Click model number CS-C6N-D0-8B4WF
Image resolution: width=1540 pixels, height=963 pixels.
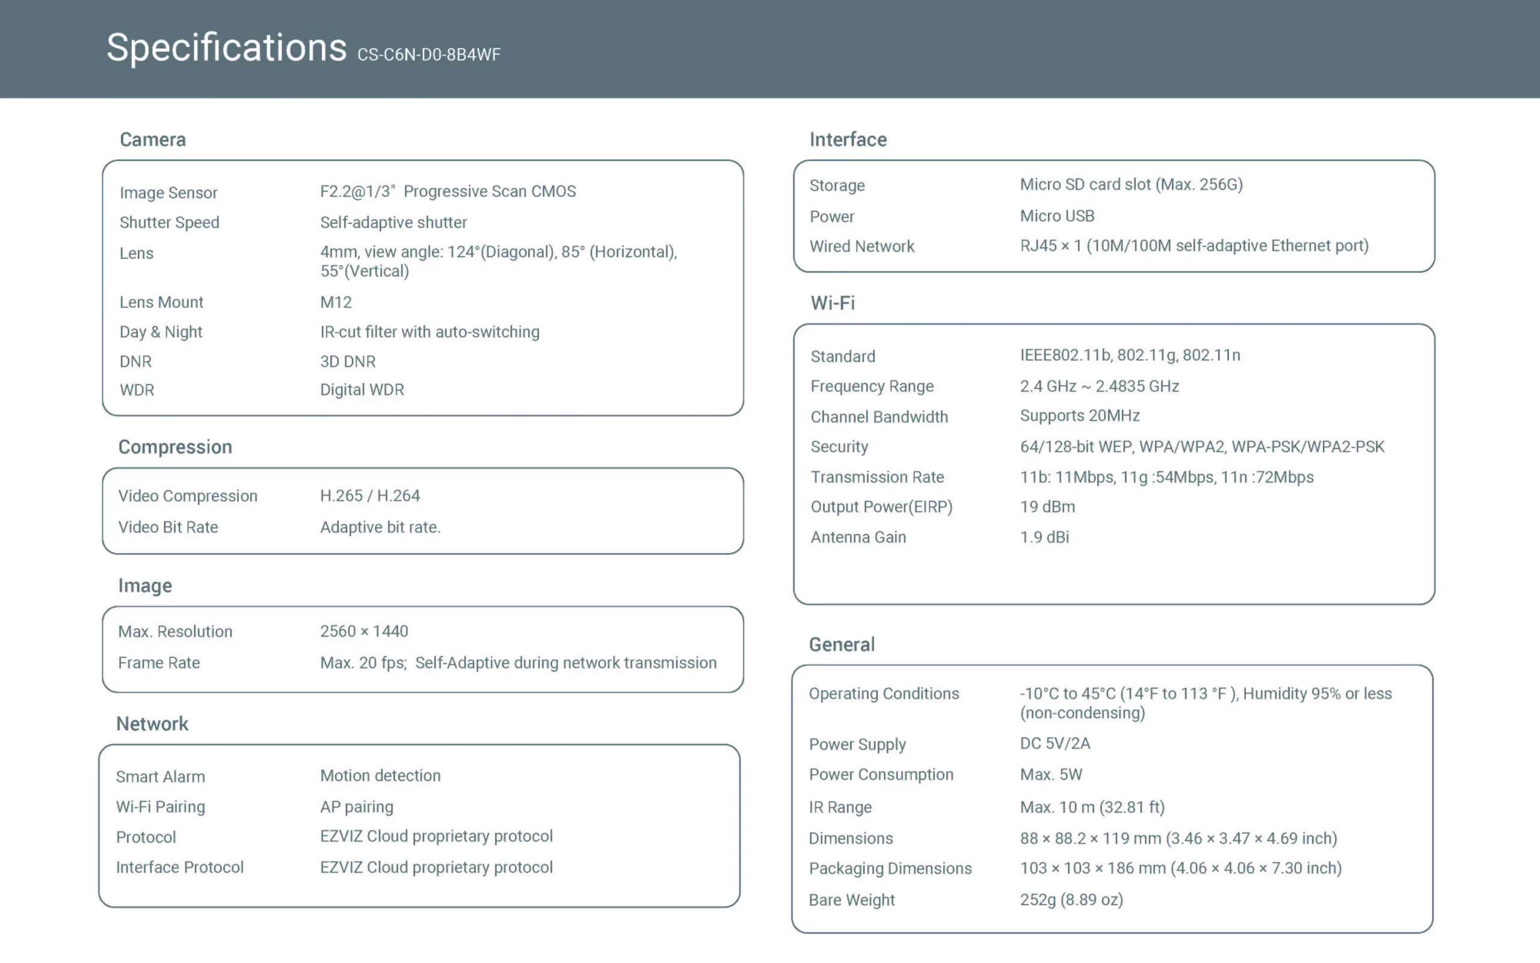[x=428, y=55]
